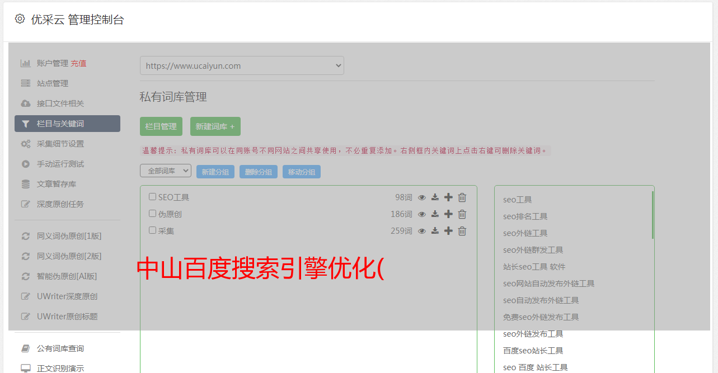Select keyword 免费seo外链发布工具

pyautogui.click(x=541, y=317)
